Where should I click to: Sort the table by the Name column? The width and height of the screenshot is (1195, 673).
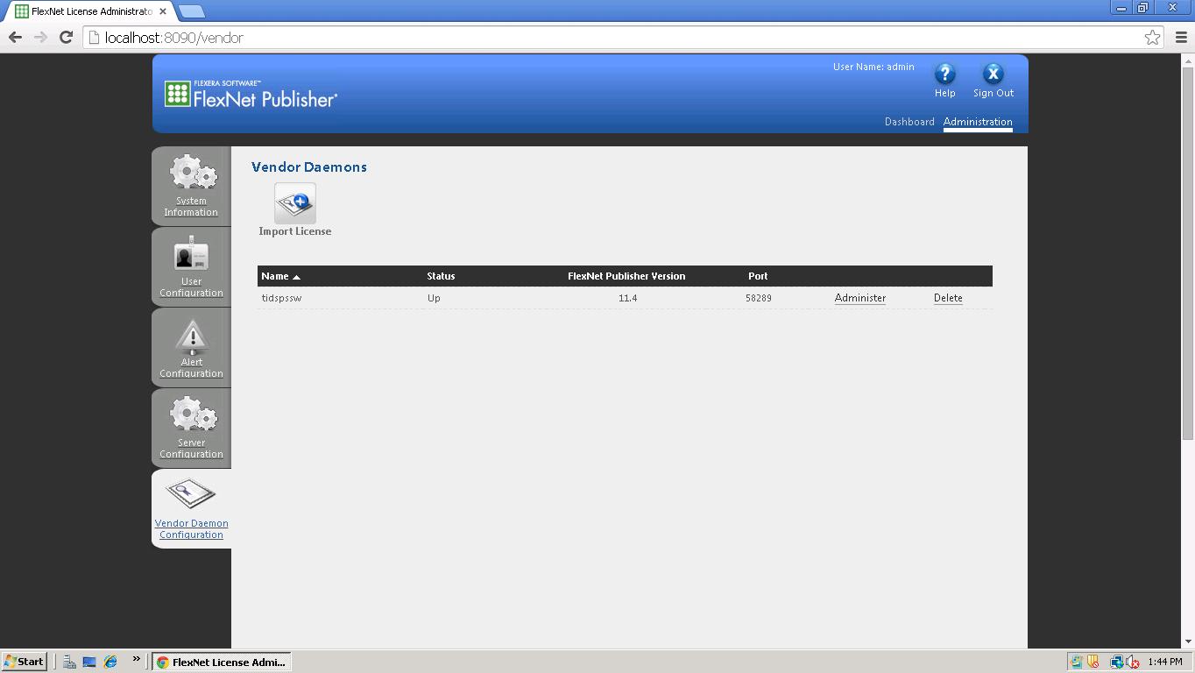point(280,276)
